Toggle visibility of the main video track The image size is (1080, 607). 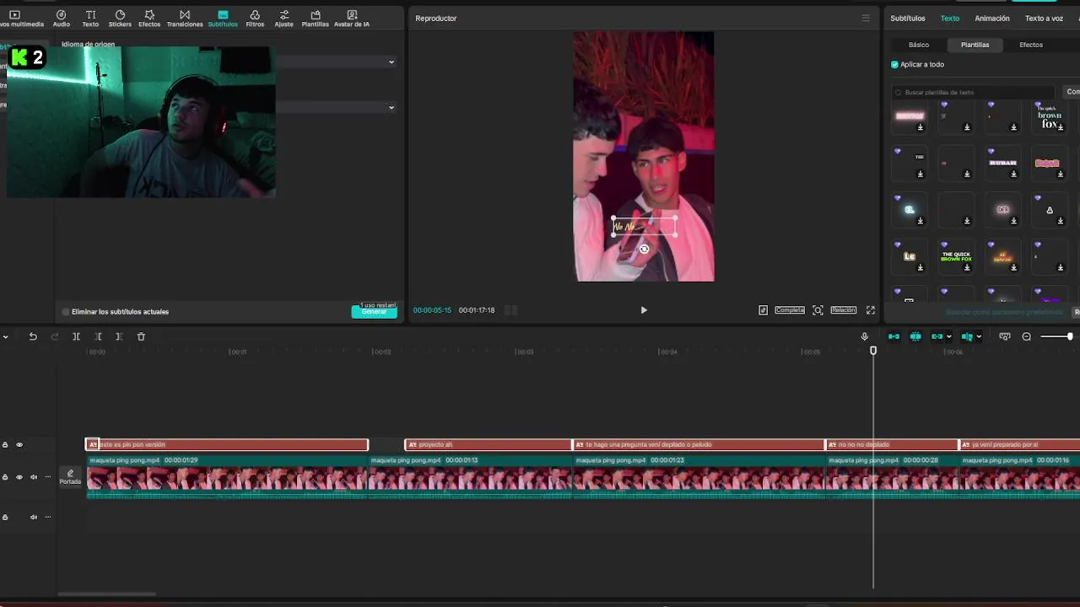click(19, 477)
